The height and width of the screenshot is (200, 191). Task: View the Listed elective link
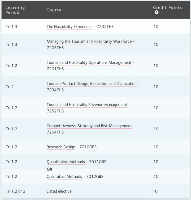click(x=59, y=191)
